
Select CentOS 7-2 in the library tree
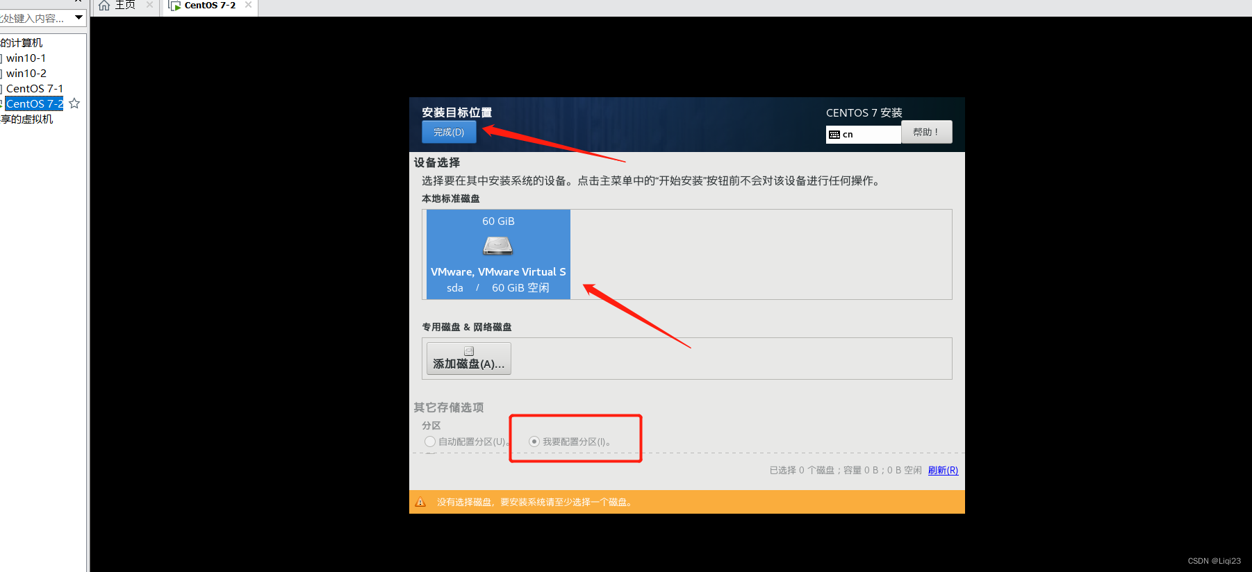click(35, 104)
